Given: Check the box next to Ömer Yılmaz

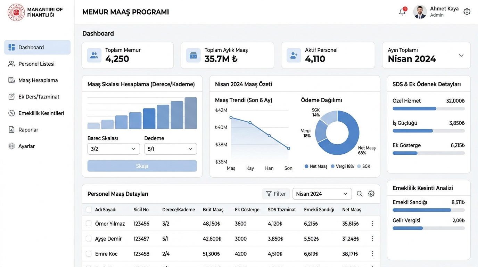Looking at the screenshot, I should pos(89,224).
